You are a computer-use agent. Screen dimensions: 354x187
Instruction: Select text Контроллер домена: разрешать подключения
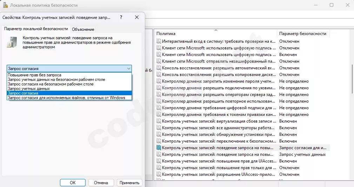(x=219, y=88)
